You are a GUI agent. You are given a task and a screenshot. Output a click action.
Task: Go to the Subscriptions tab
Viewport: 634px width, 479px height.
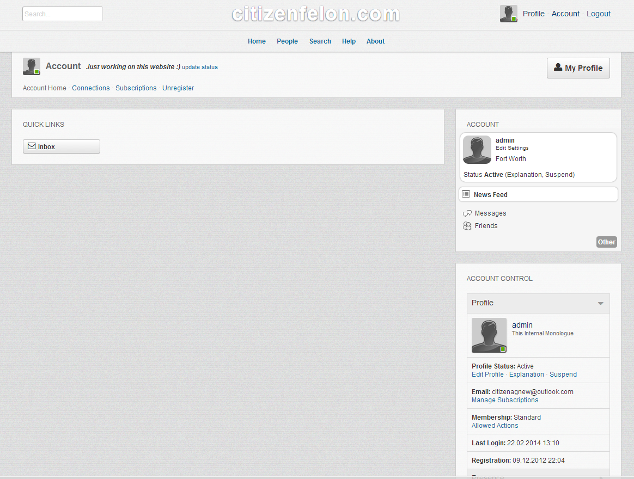[x=136, y=88]
